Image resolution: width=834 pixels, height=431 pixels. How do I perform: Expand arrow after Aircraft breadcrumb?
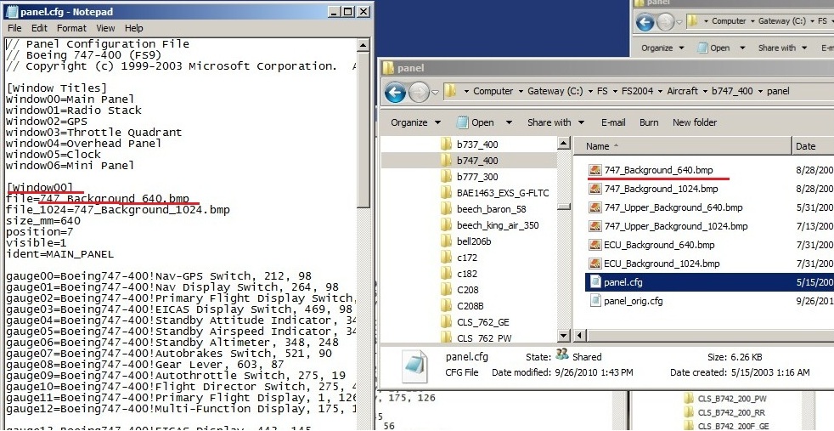point(705,92)
